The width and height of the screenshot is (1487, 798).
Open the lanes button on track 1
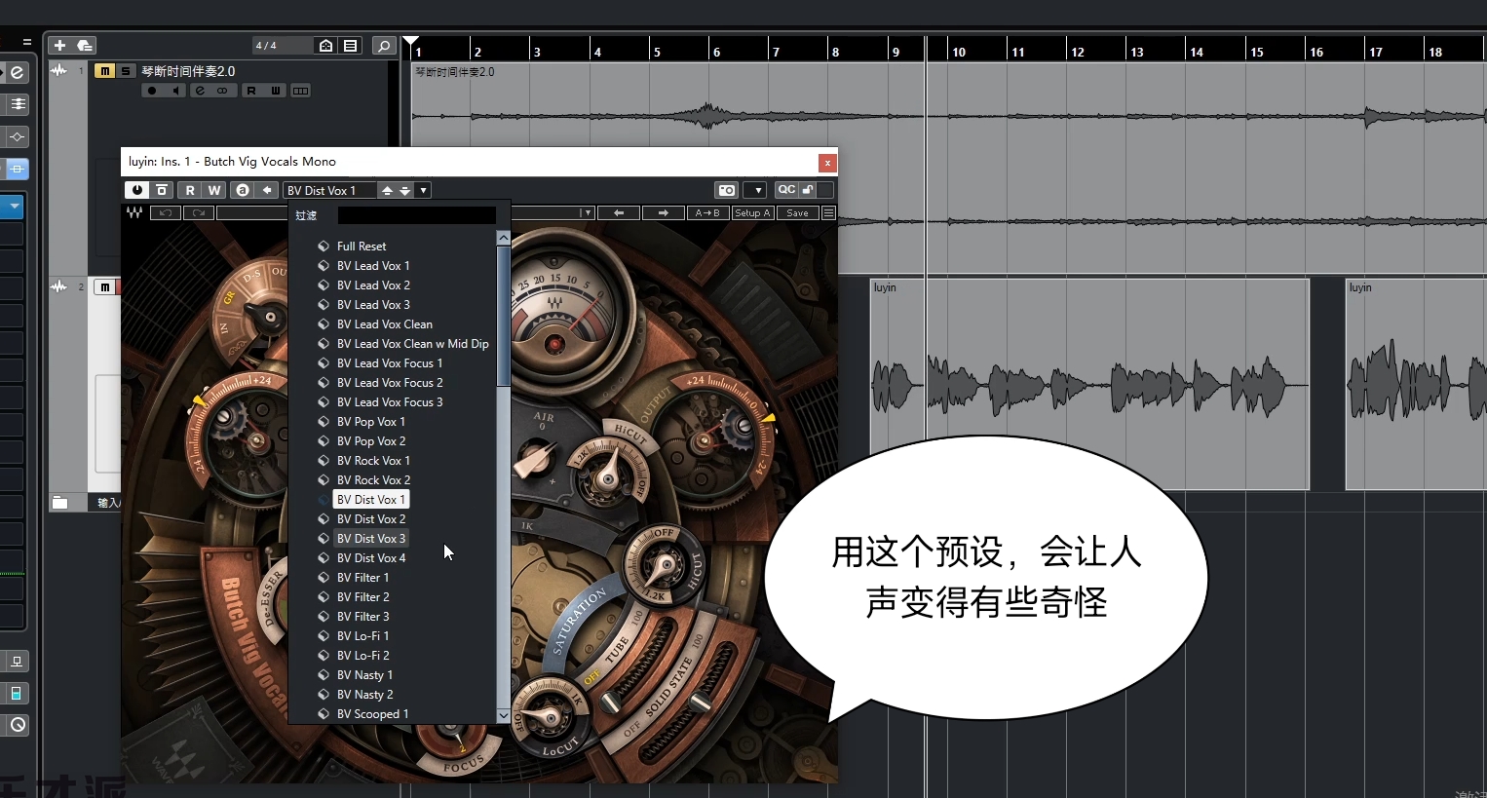tap(301, 91)
